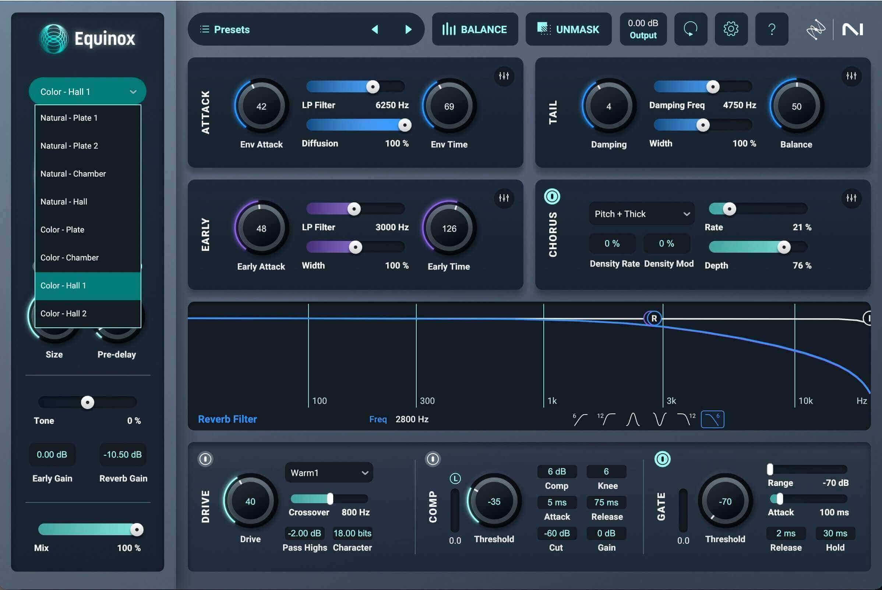Open the Pitch + Thick chorus dropdown

[642, 214]
